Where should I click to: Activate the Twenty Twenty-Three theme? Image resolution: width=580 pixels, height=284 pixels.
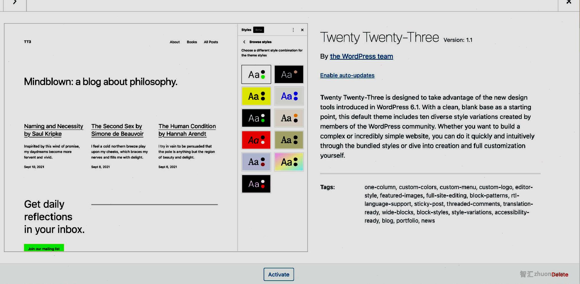pos(279,274)
